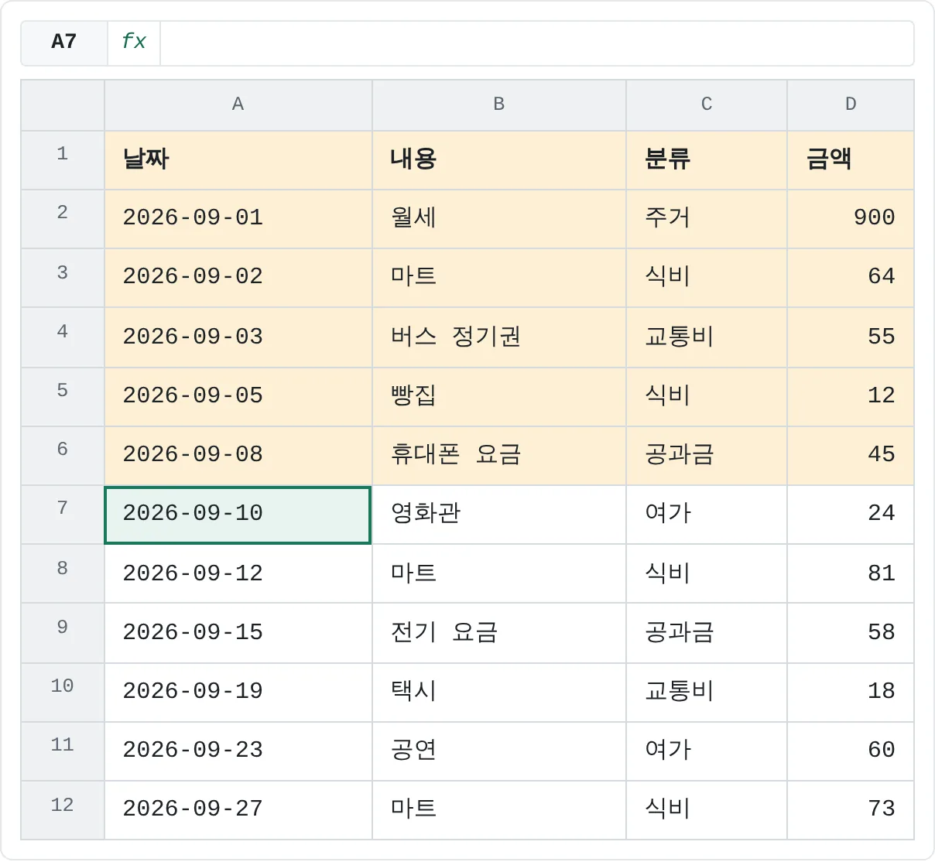
Task: Select the 빵집 cell
Action: pos(499,397)
